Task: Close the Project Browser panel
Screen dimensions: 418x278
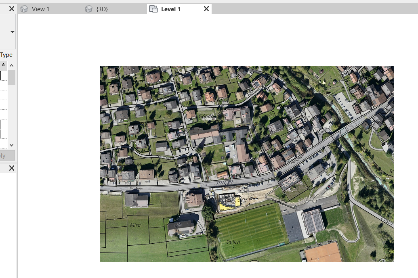Action: pos(12,168)
